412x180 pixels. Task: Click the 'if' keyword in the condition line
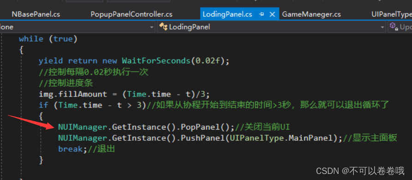point(43,105)
